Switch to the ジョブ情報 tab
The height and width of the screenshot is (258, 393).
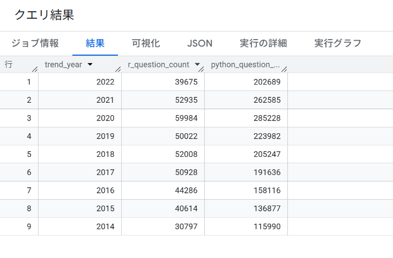(35, 43)
